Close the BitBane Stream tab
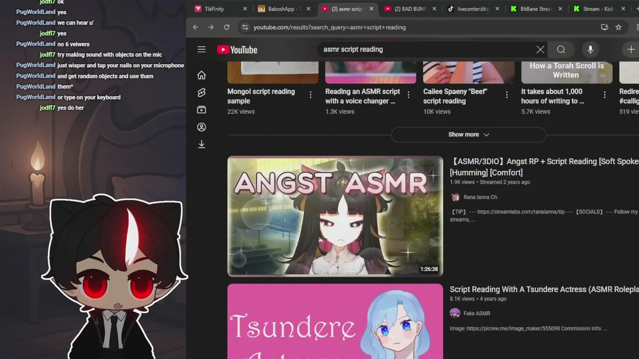 [560, 8]
